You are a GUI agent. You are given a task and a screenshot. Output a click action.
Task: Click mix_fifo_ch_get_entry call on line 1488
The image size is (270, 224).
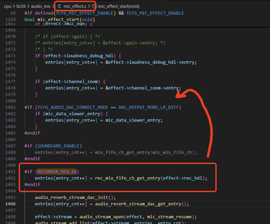[x=122, y=152]
